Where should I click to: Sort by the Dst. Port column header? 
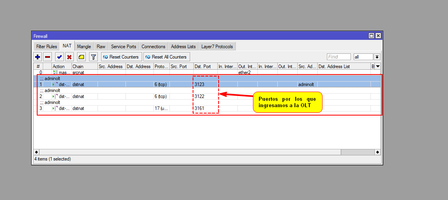pyautogui.click(x=205, y=67)
